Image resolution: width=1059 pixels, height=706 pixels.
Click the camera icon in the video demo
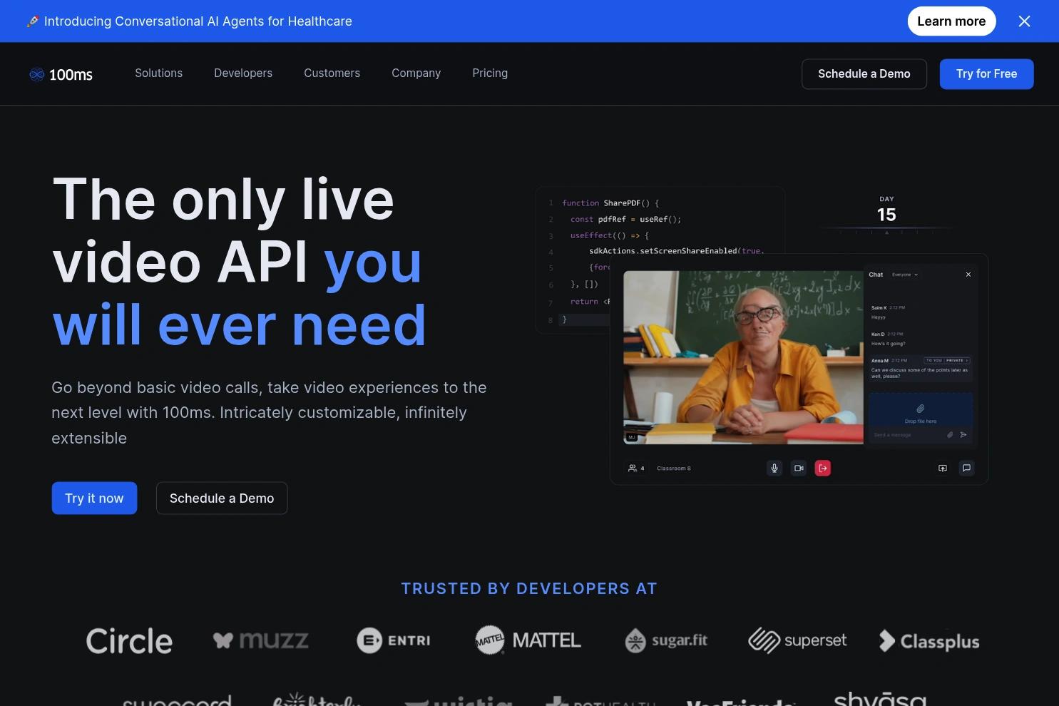(799, 469)
